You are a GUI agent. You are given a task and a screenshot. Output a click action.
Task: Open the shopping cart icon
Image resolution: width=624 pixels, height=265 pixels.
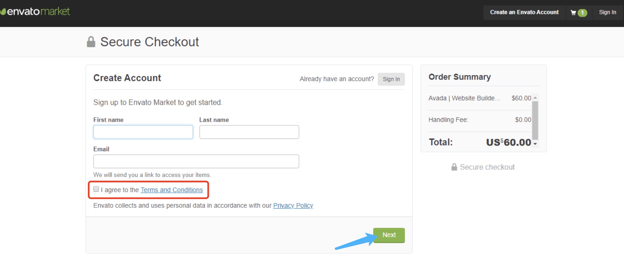(x=573, y=13)
